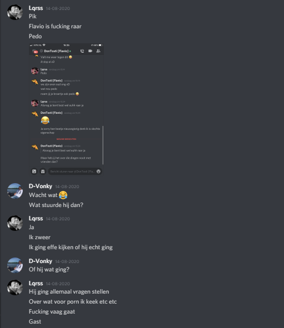The image size is (284, 328).
Task: Click the laughing emoji after "Wacht wat"
Action: [63, 195]
